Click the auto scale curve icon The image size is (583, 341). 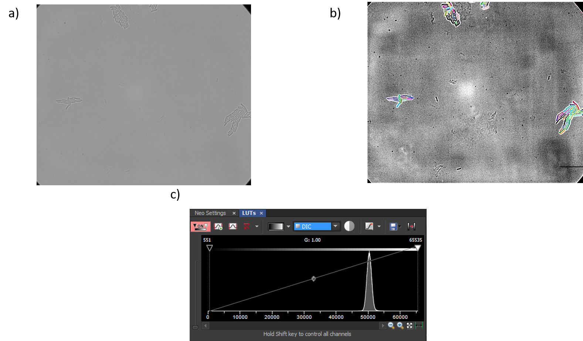(x=233, y=226)
